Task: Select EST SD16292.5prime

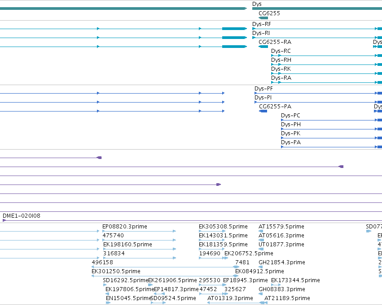Action: (126, 281)
